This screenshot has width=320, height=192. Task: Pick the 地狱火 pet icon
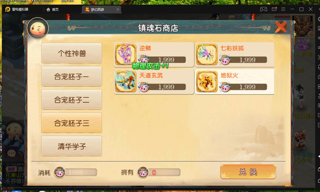[x=207, y=81]
